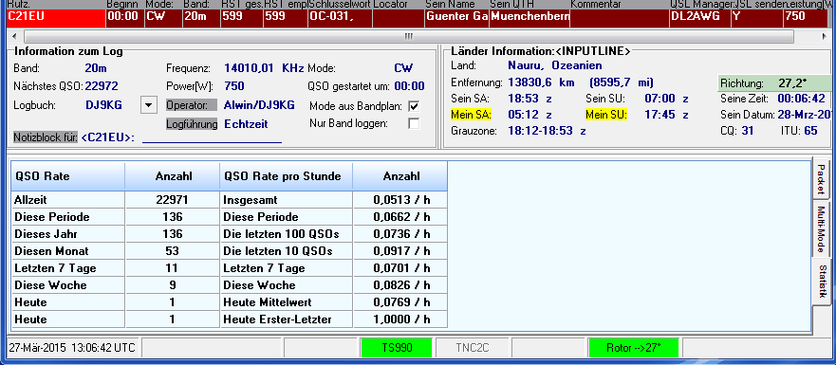Click the Guenter name cell

coord(456,18)
